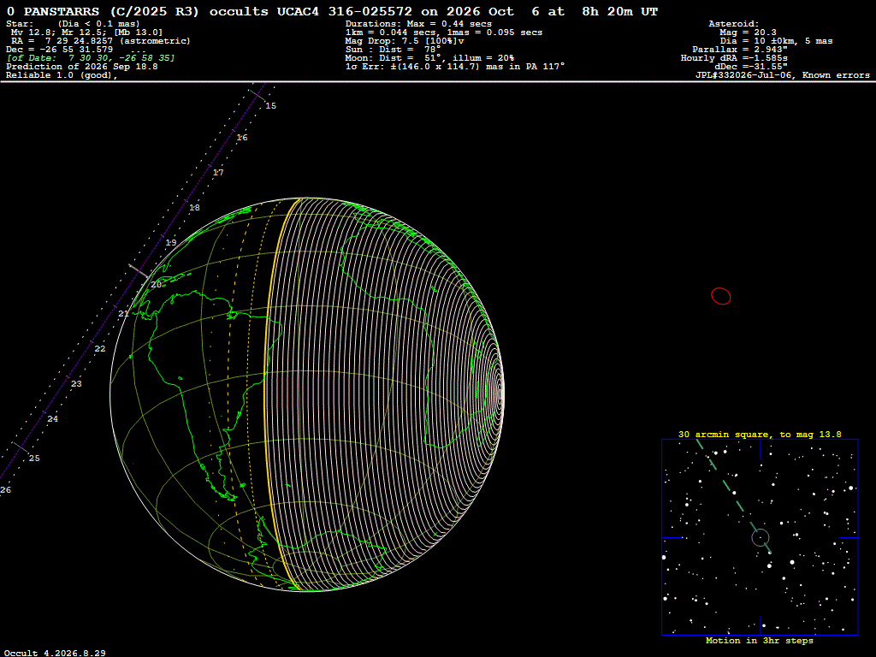Click the red error ellipse marker

[720, 296]
